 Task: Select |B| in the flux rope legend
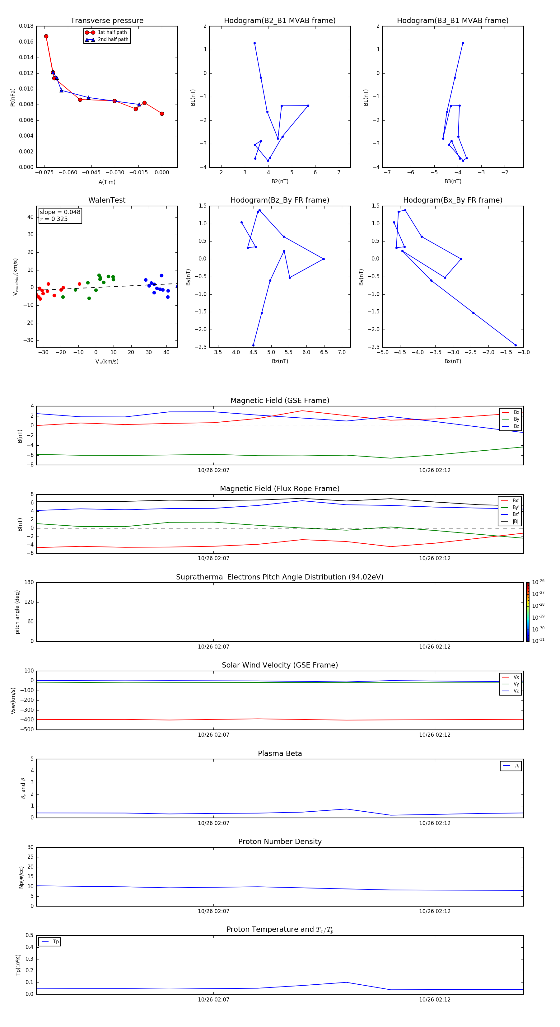[x=510, y=522]
